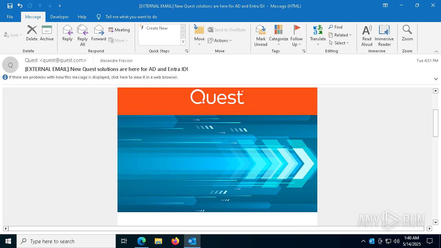The width and height of the screenshot is (441, 248).
Task: Launch Firefox from the taskbar
Action: 175,241
